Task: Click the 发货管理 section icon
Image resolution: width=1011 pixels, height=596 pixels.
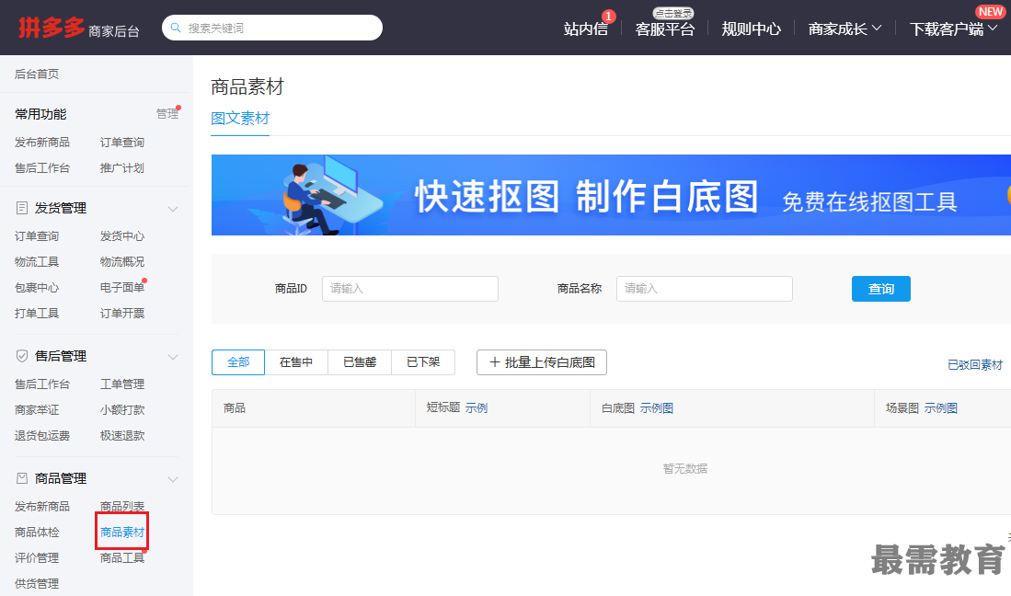Action: pyautogui.click(x=22, y=208)
